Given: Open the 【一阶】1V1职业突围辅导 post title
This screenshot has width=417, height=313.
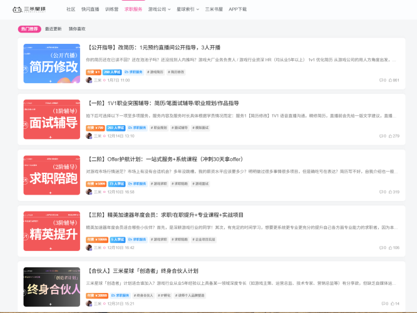Looking at the screenshot, I should pyautogui.click(x=163, y=103).
